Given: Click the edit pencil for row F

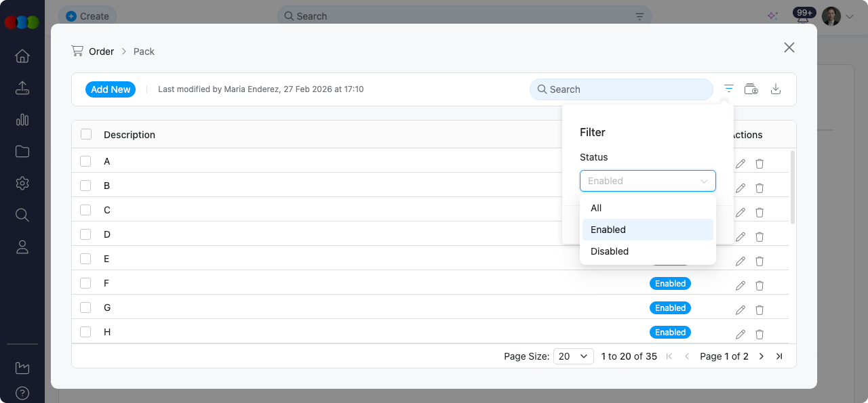Looking at the screenshot, I should coord(741,286).
